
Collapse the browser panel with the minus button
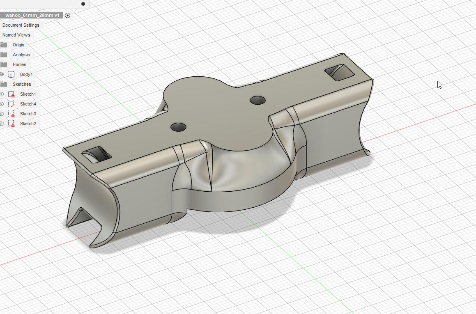(83, 4)
